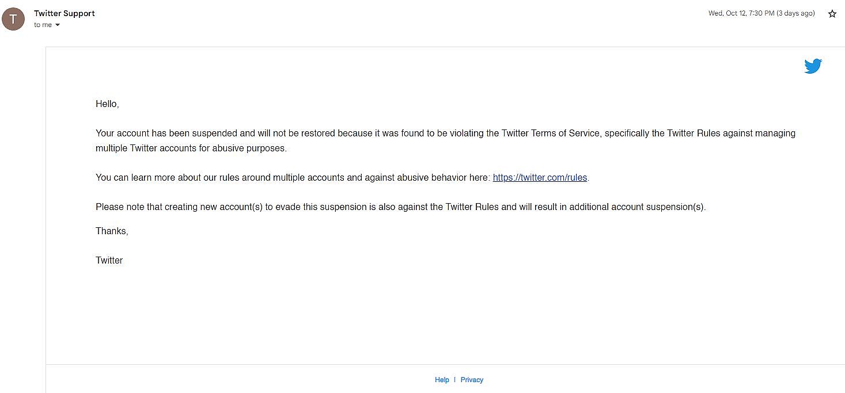Expand recipient details arrow beside "to me"

click(x=58, y=25)
